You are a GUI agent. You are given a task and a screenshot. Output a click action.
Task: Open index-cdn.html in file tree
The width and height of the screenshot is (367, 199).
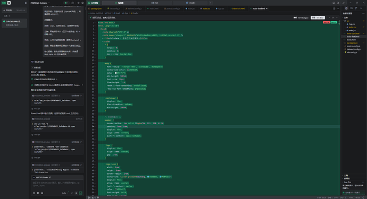(x=353, y=33)
